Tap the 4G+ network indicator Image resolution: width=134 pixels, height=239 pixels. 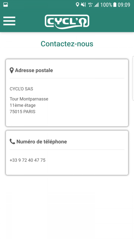point(90,5)
